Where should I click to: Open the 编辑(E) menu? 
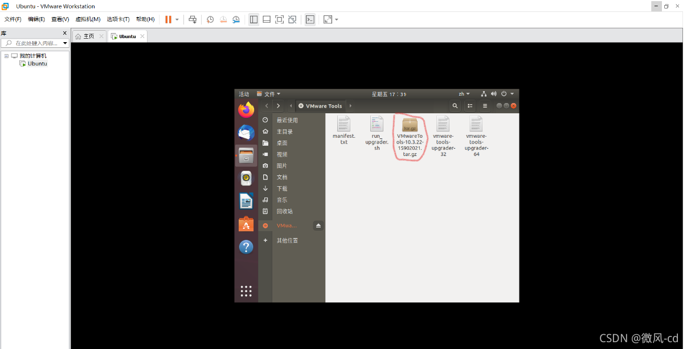[36, 19]
